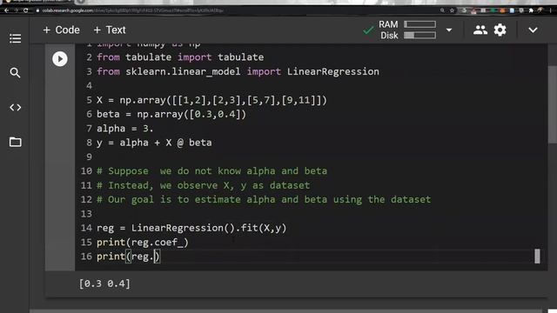This screenshot has width=557, height=313.
Task: Add a new Text cell
Action: pyautogui.click(x=110, y=30)
